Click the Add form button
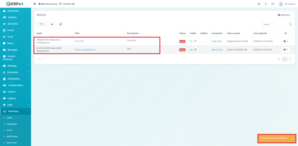This screenshot has width=298, height=146. [284, 15]
